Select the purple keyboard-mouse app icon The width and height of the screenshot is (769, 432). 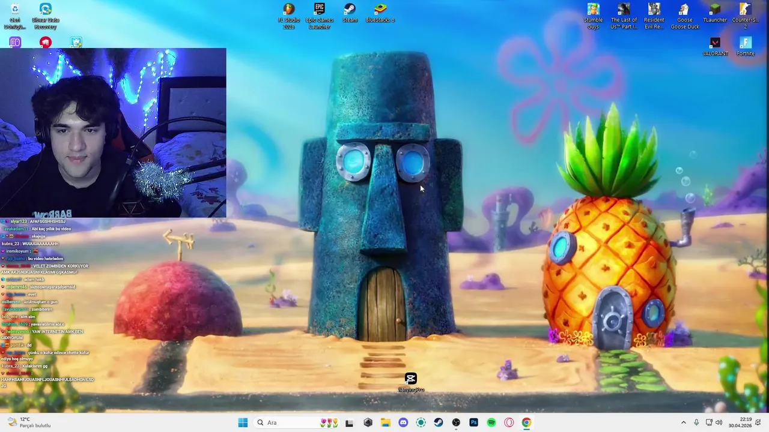point(15,43)
